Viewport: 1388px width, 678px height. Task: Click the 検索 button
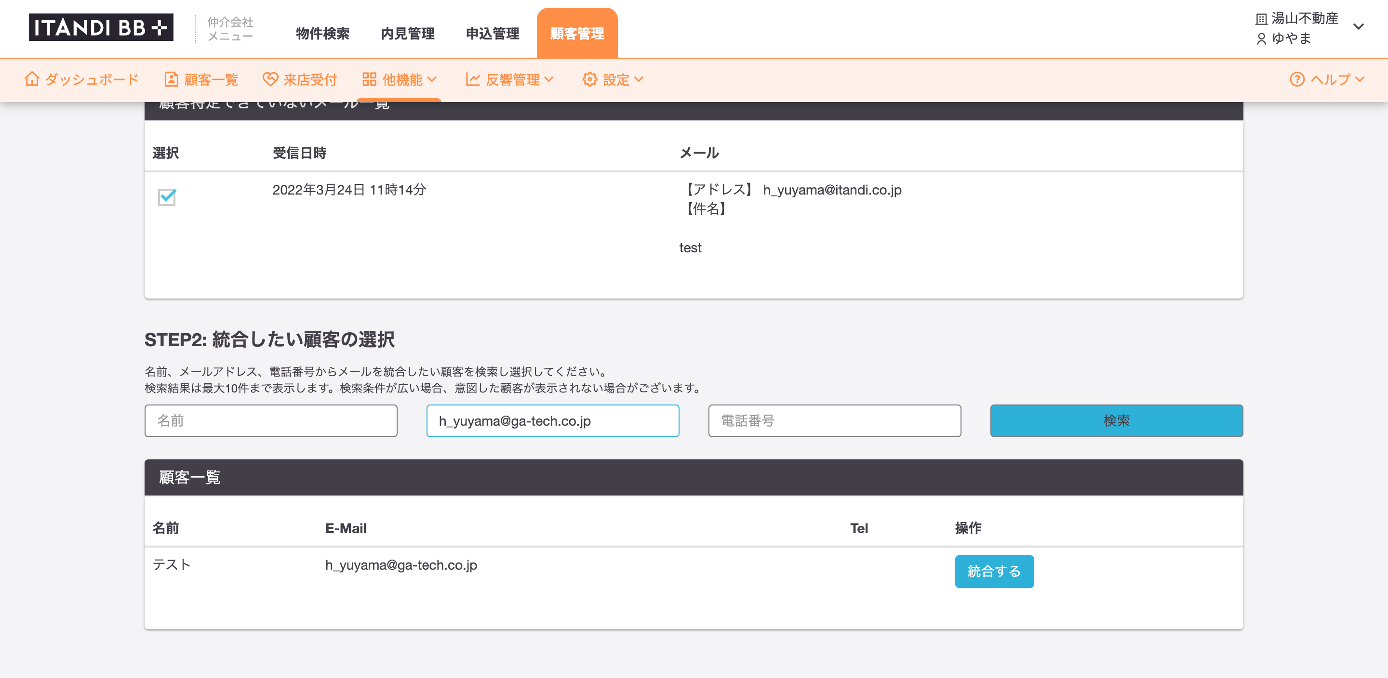(1117, 420)
